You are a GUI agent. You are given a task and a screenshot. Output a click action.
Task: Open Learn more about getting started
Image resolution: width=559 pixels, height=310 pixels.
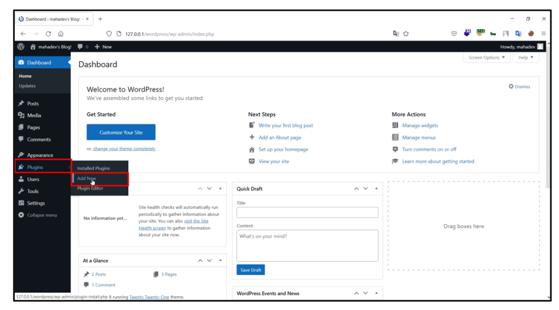tap(438, 161)
